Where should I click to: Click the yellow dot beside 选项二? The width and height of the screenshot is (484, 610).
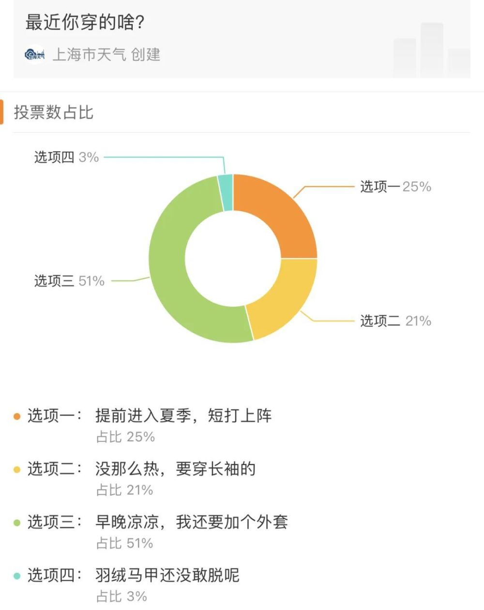pos(17,469)
